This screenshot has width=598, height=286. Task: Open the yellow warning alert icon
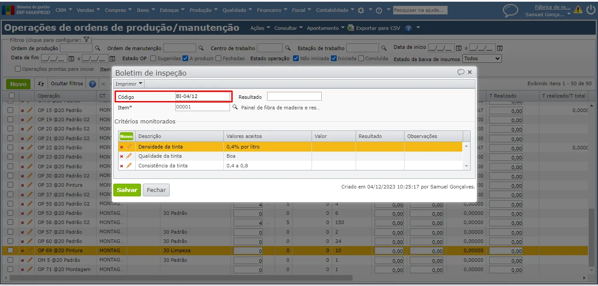click(x=578, y=10)
